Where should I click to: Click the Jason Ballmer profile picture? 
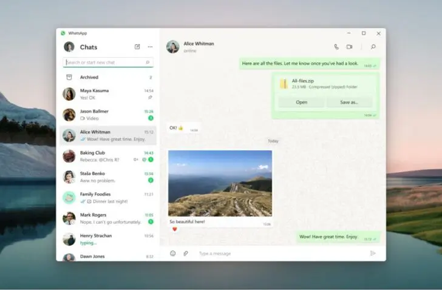(69, 115)
